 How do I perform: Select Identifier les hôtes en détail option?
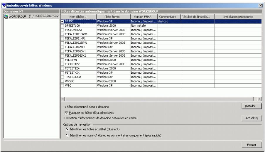click(67, 129)
